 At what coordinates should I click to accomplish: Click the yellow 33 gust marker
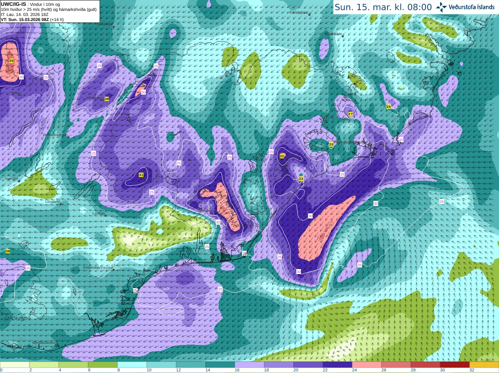coord(301,179)
